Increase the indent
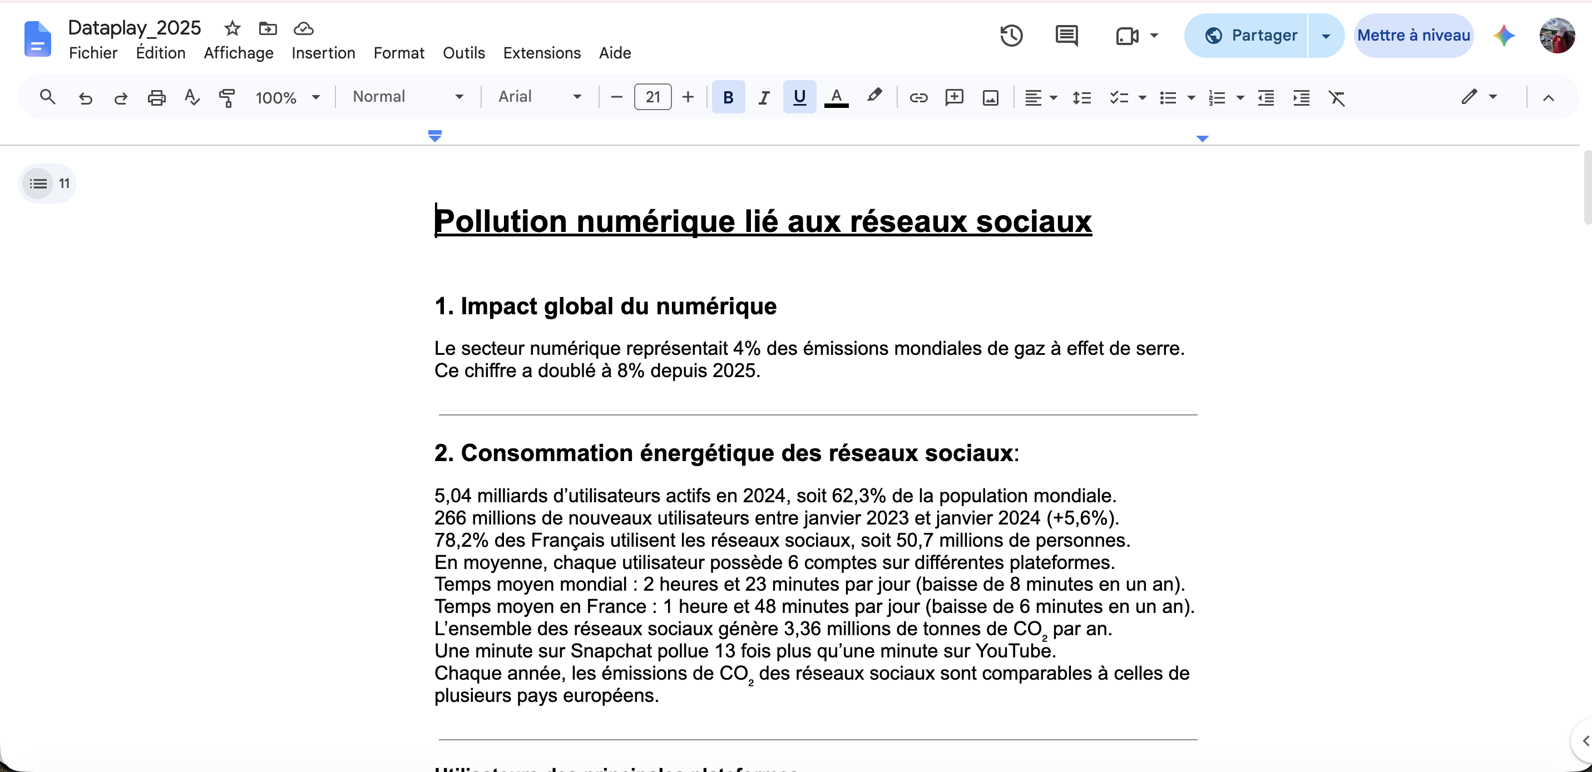Viewport: 1592px width, 772px height. (x=1302, y=97)
